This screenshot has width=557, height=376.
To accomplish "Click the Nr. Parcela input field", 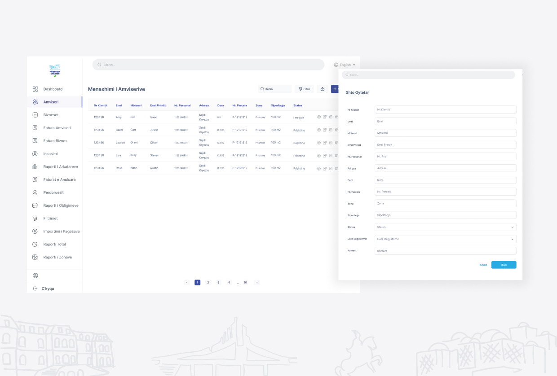I will pos(445,192).
